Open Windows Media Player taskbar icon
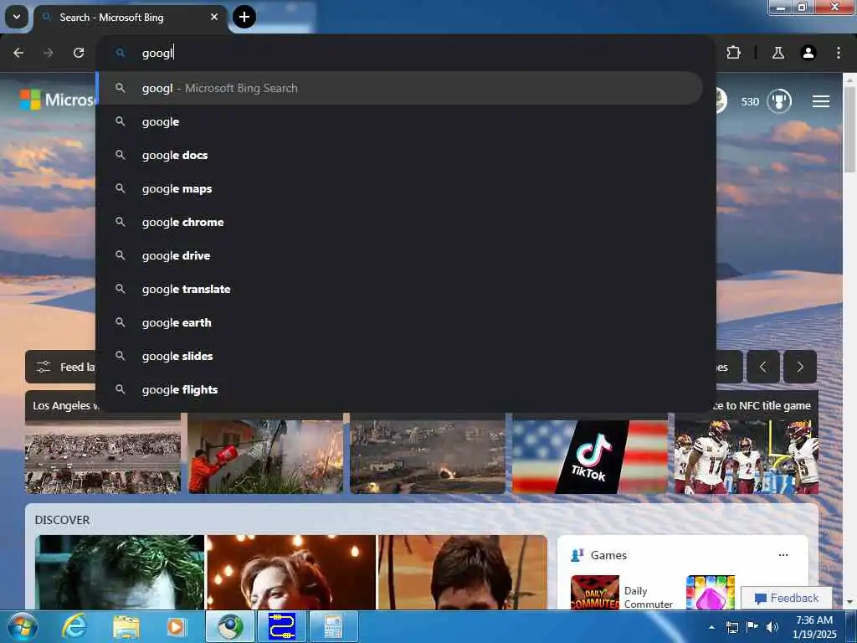 pyautogui.click(x=176, y=626)
